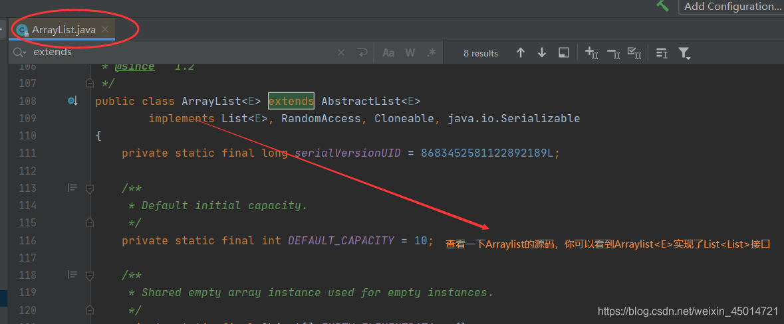This screenshot has height=324, width=784.
Task: Select all occurrences icon
Action: pyautogui.click(x=634, y=53)
